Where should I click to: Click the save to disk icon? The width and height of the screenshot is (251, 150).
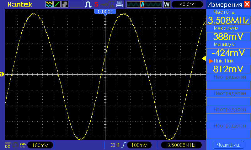click(x=111, y=4)
